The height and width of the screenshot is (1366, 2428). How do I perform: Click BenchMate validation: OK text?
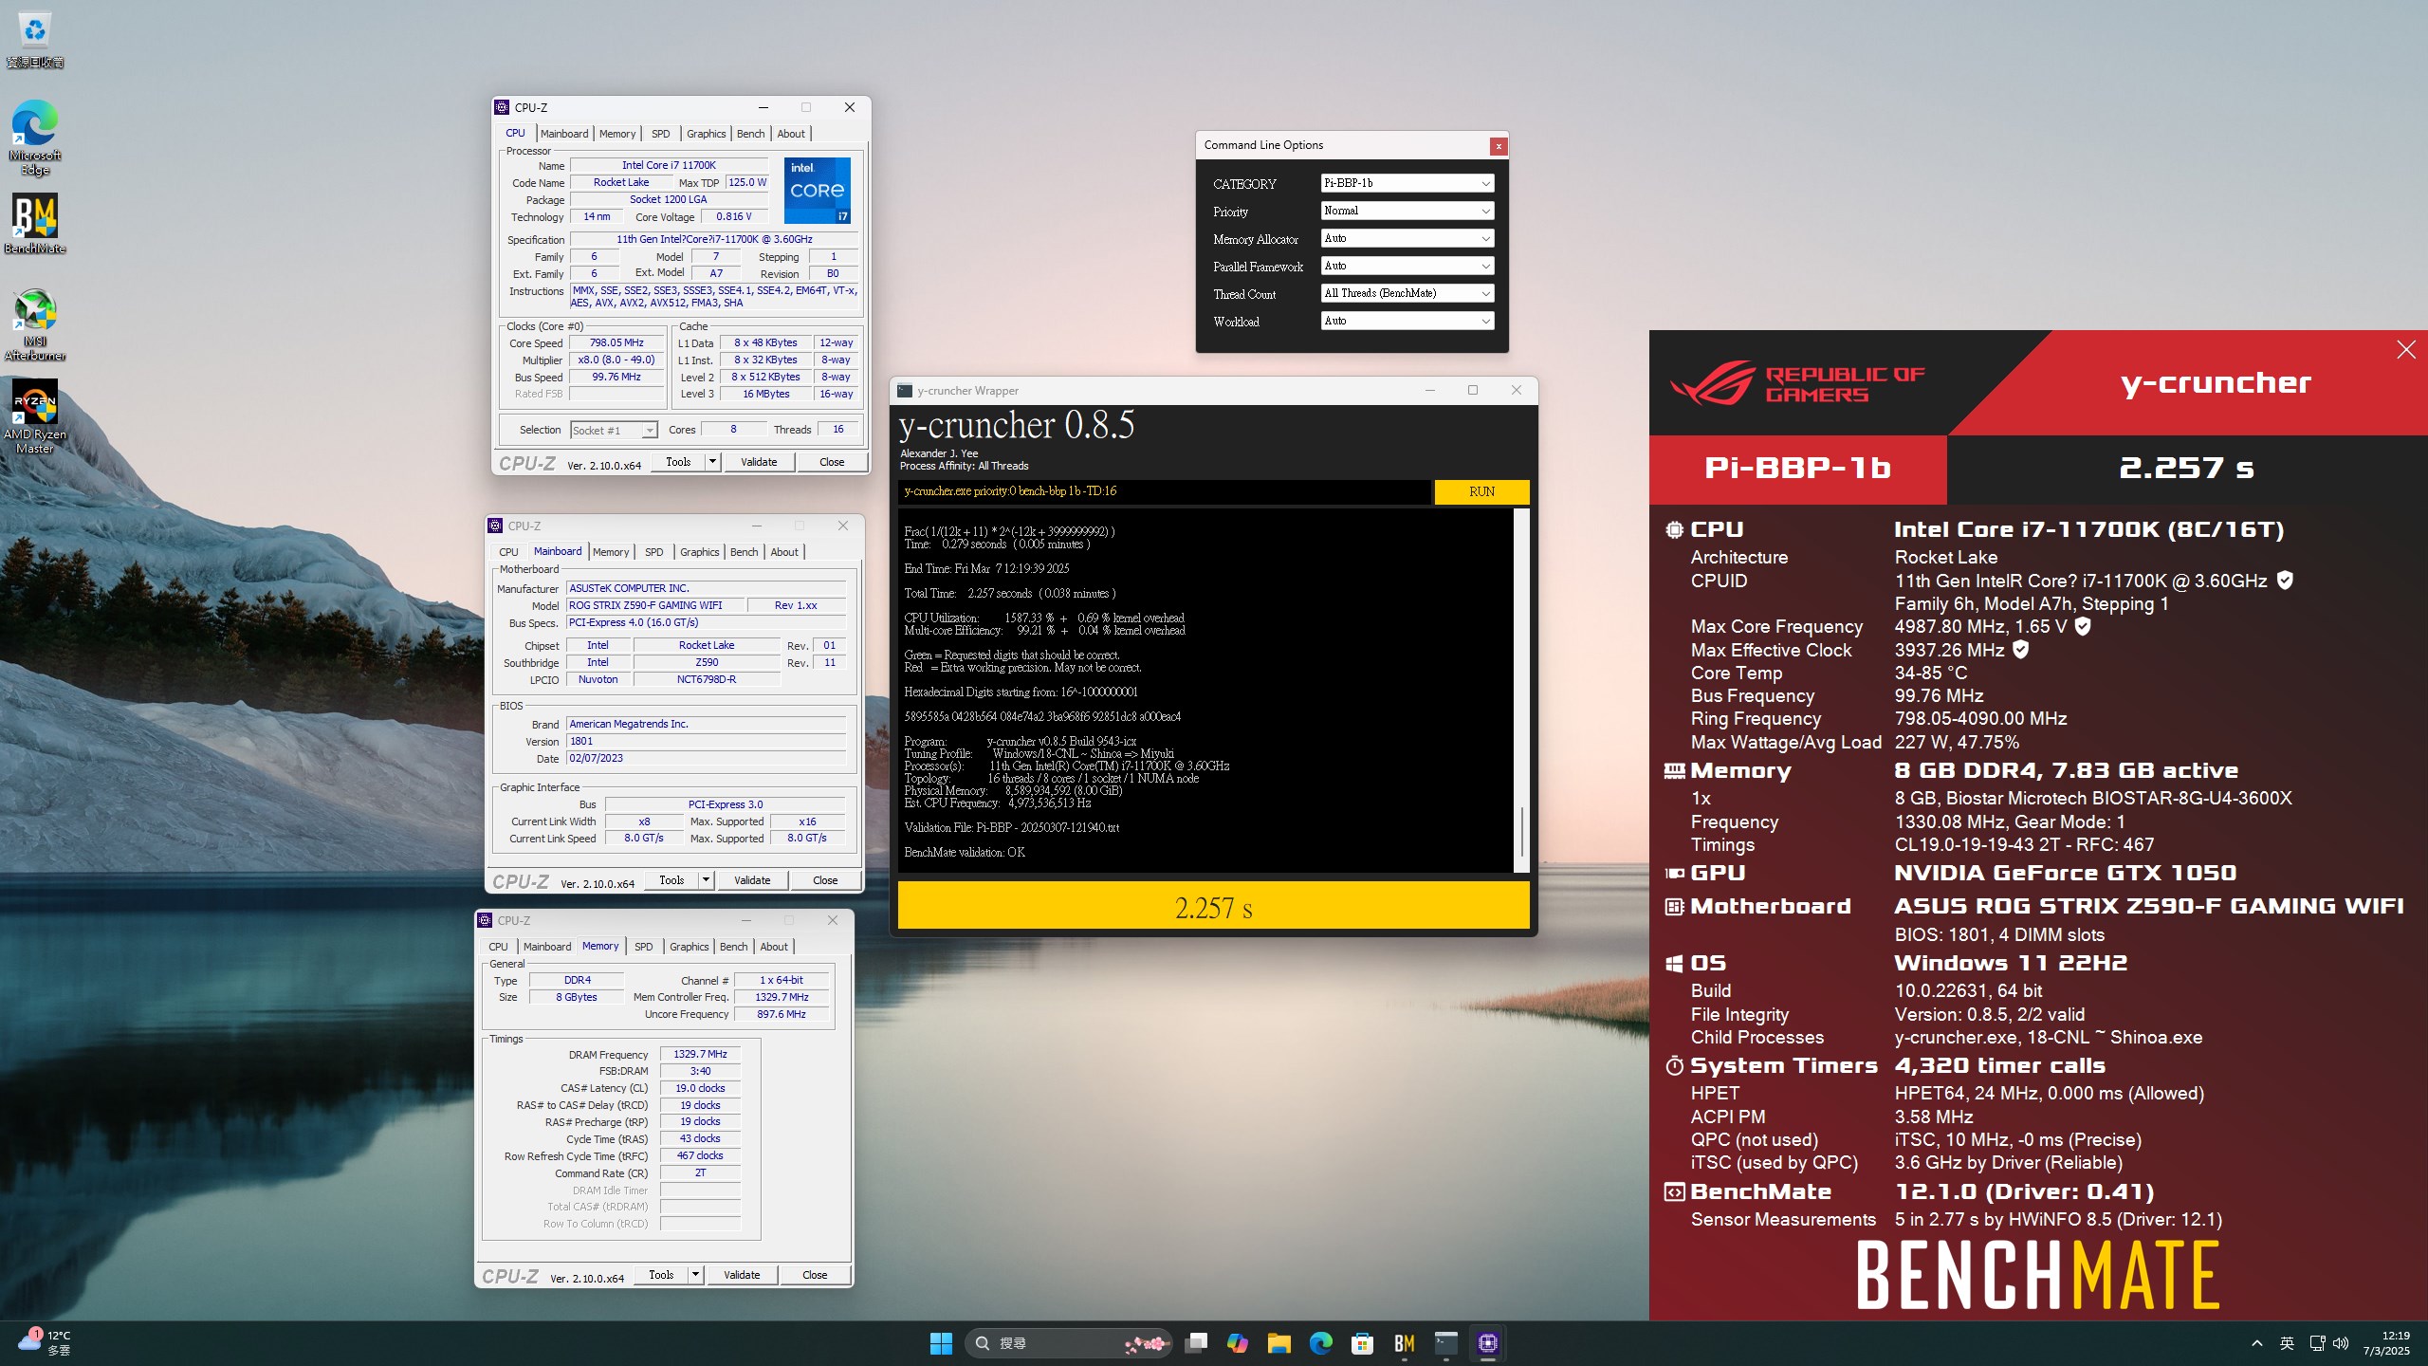(965, 852)
